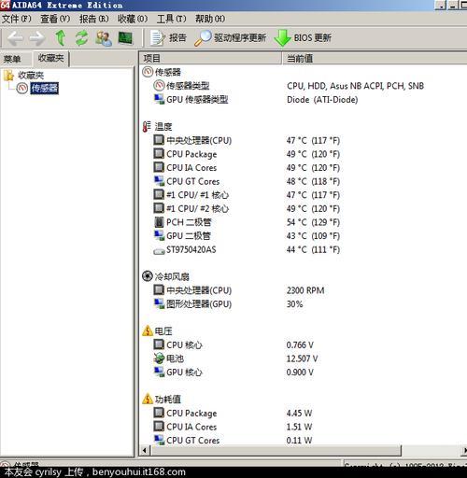Open the 工具(T) menu

171,19
